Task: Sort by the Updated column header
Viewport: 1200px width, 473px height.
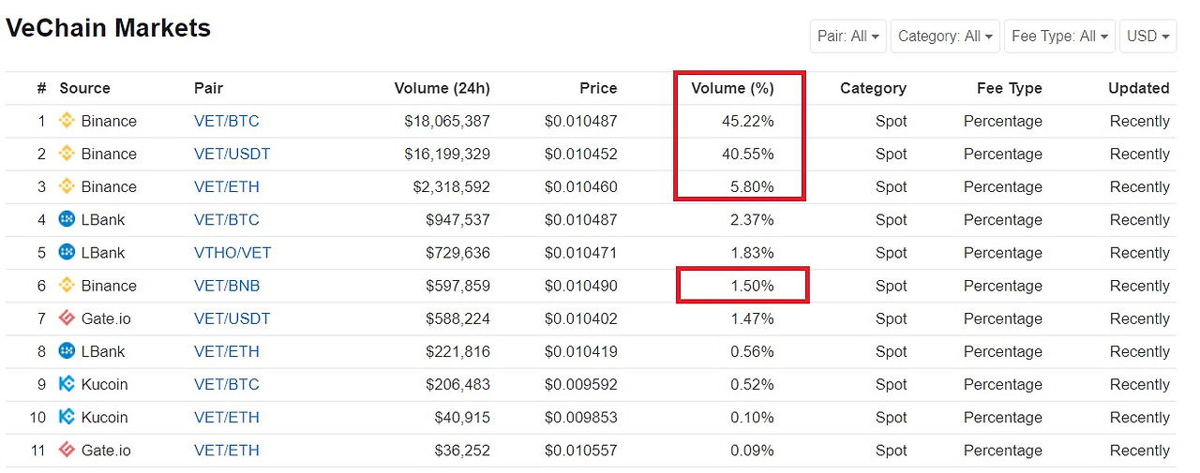Action: [x=1138, y=88]
